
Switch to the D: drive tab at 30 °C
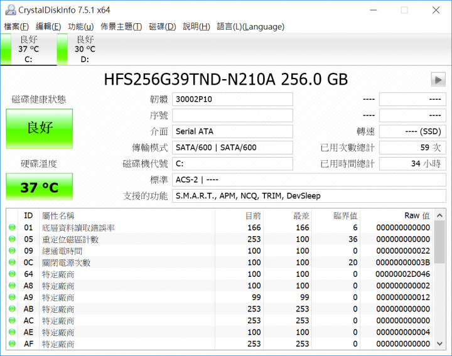[85, 50]
